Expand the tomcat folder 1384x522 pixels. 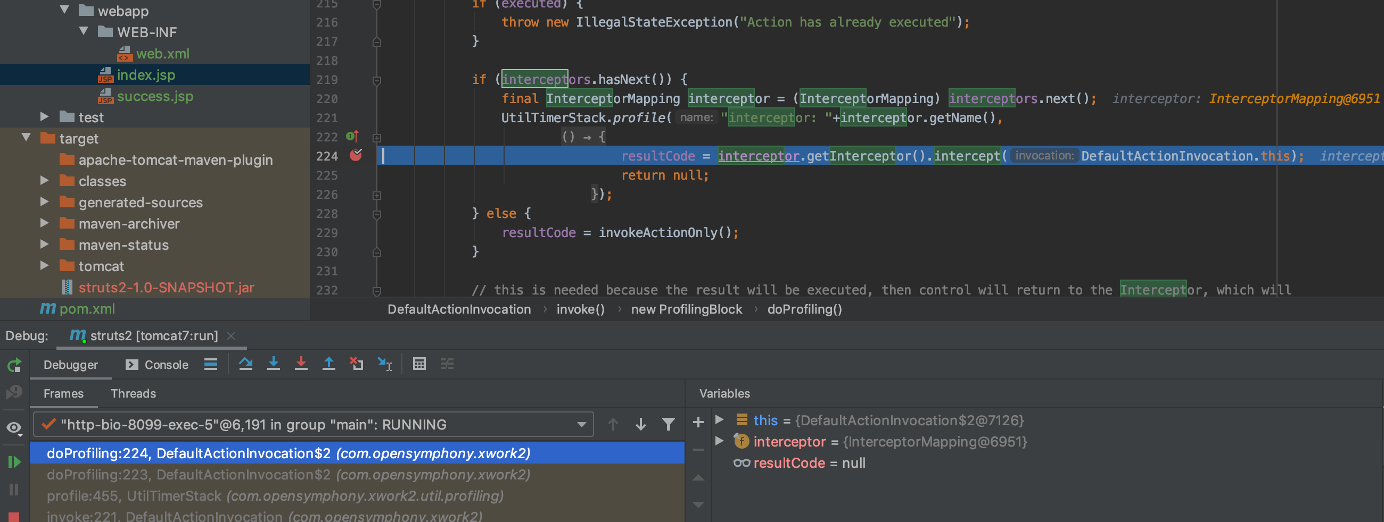coord(45,266)
